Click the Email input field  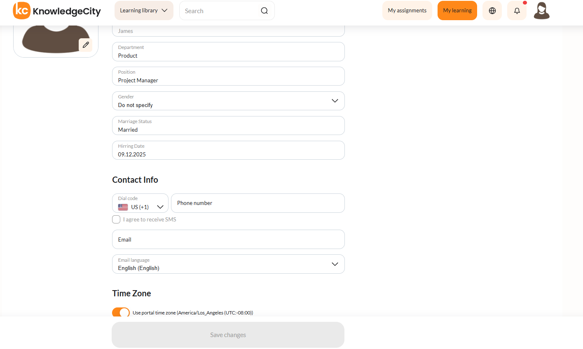click(x=228, y=239)
